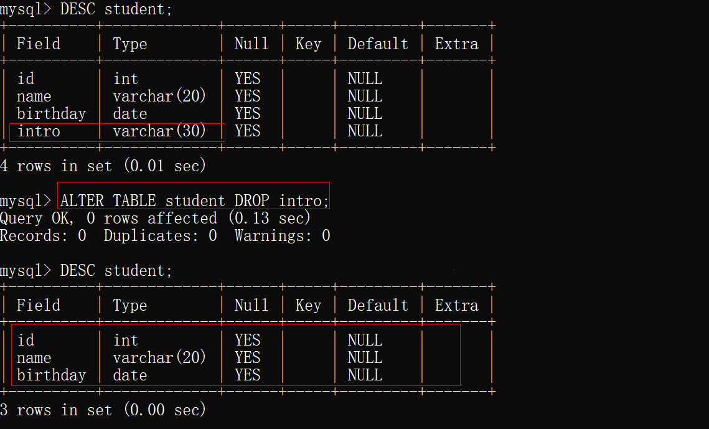Viewport: 709px width, 429px height.
Task: Click the intro field name in the table
Action: pos(39,131)
